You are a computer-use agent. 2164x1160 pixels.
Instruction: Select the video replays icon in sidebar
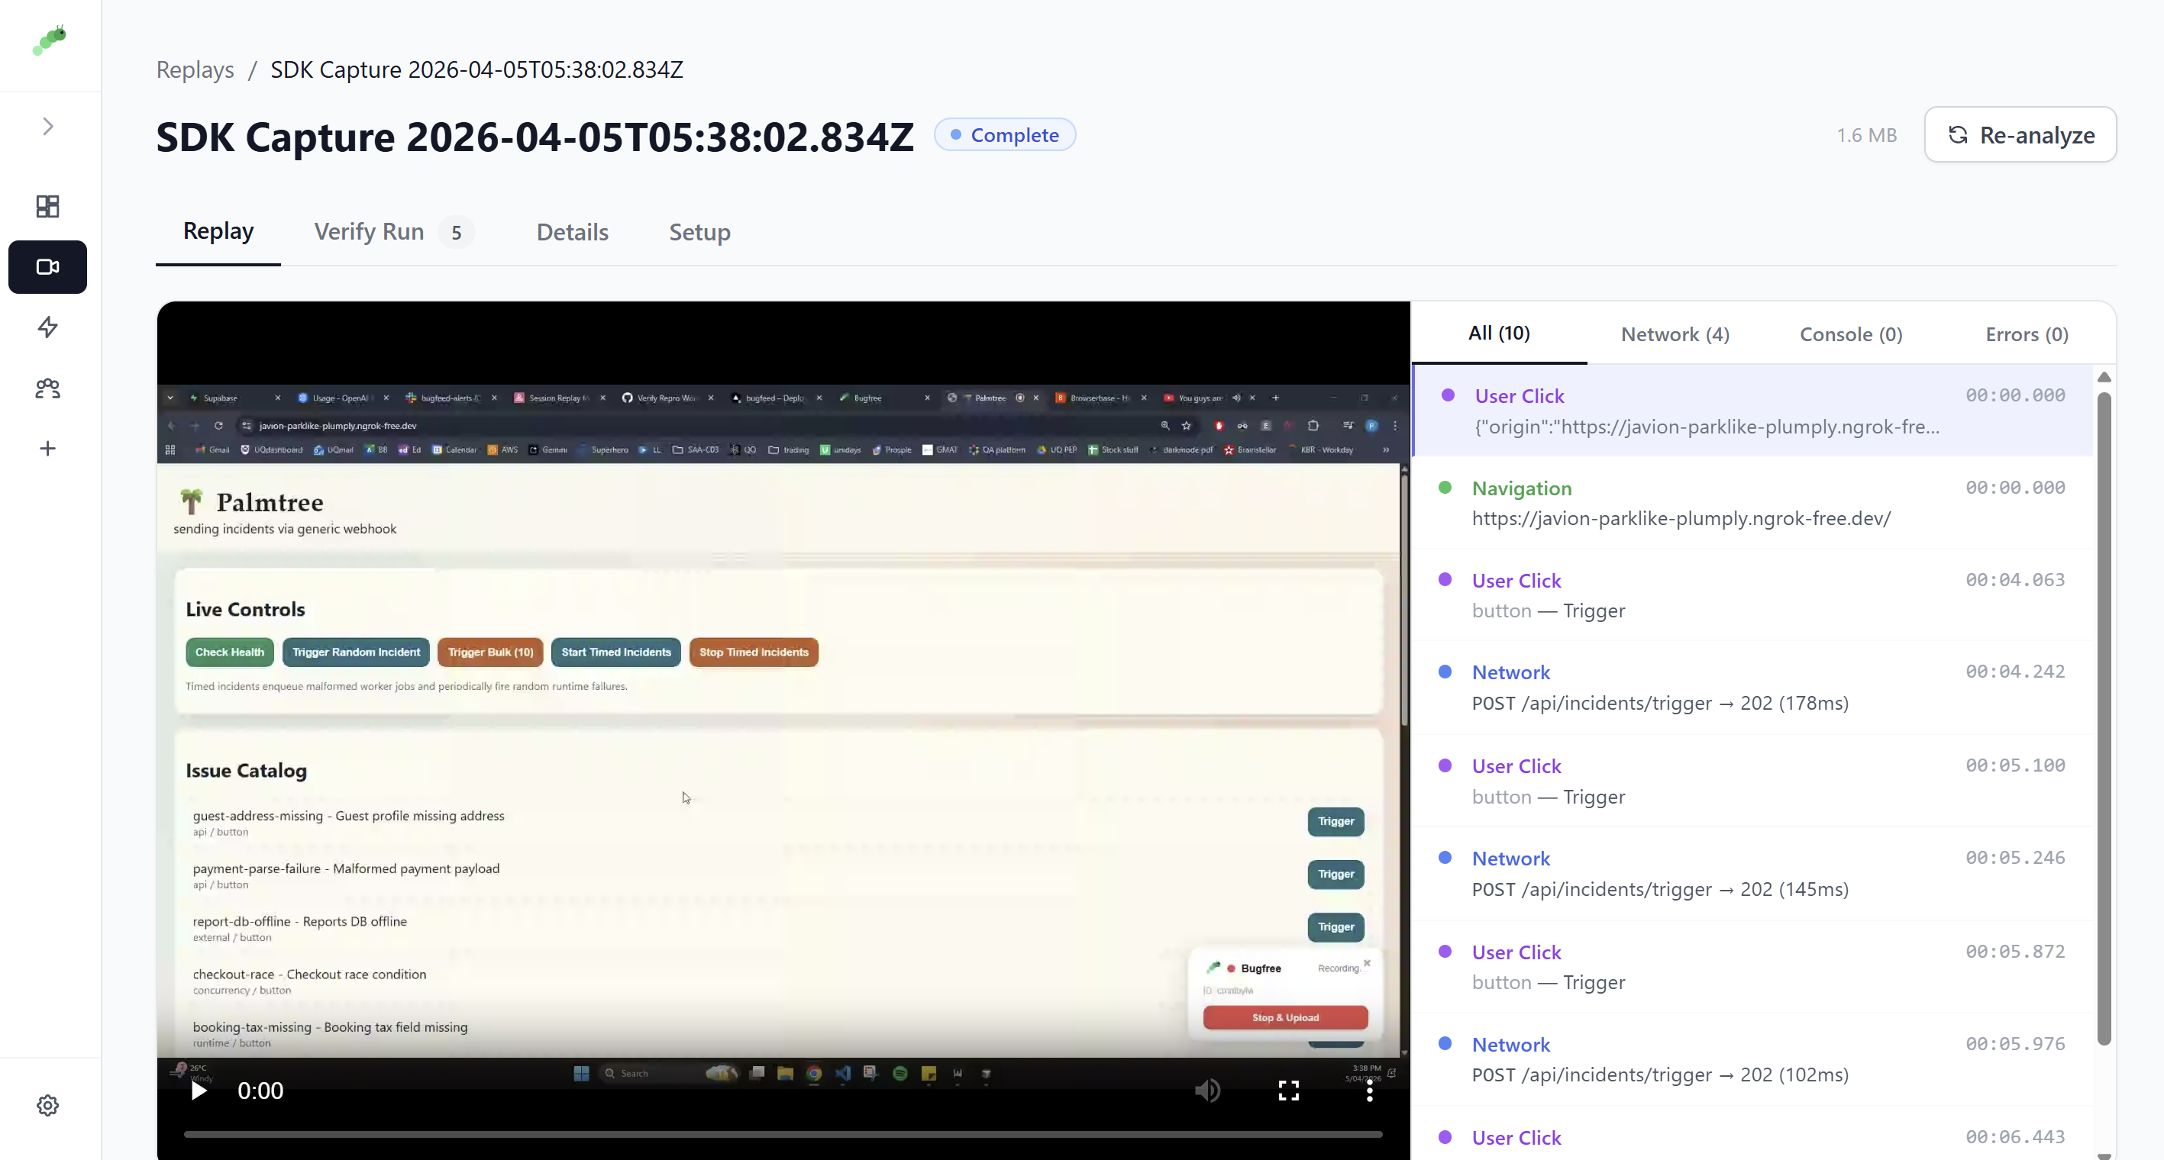[47, 267]
